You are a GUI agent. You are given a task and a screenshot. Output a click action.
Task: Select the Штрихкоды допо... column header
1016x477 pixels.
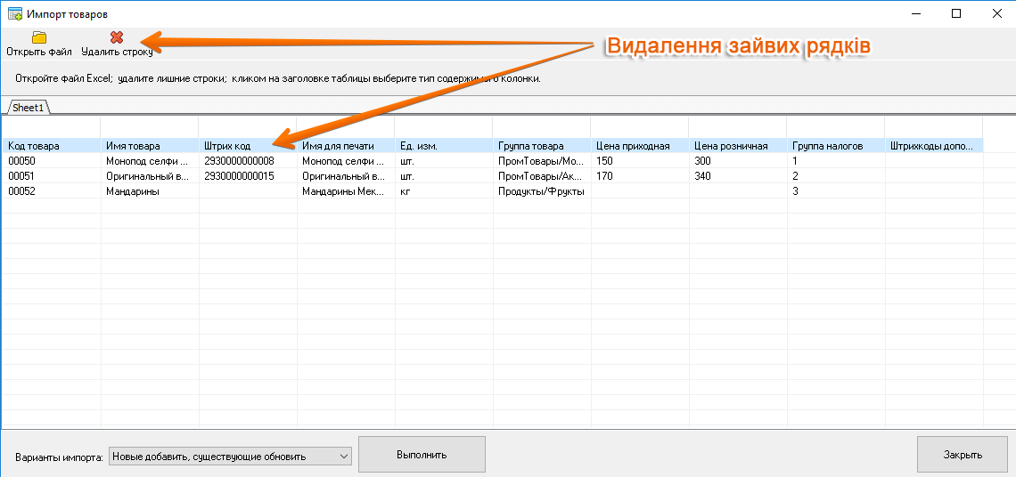(x=934, y=146)
